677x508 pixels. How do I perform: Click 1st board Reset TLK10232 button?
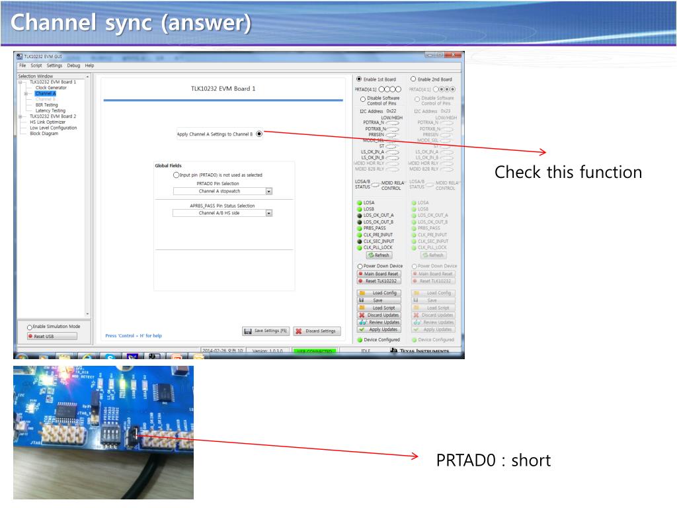pos(379,280)
